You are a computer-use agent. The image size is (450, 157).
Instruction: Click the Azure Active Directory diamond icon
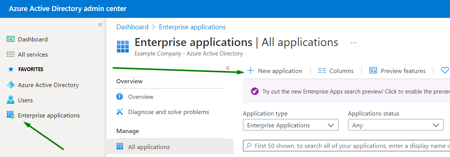10,85
